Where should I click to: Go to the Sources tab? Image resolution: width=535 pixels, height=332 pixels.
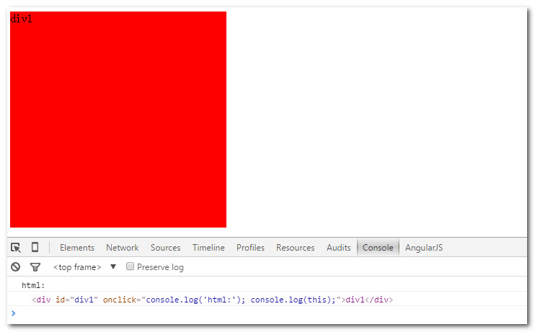click(x=165, y=248)
